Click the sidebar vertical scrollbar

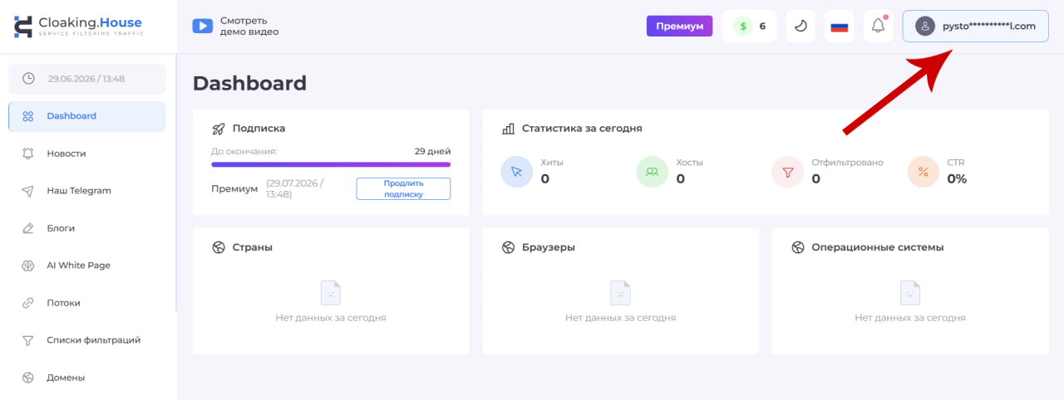[176, 183]
